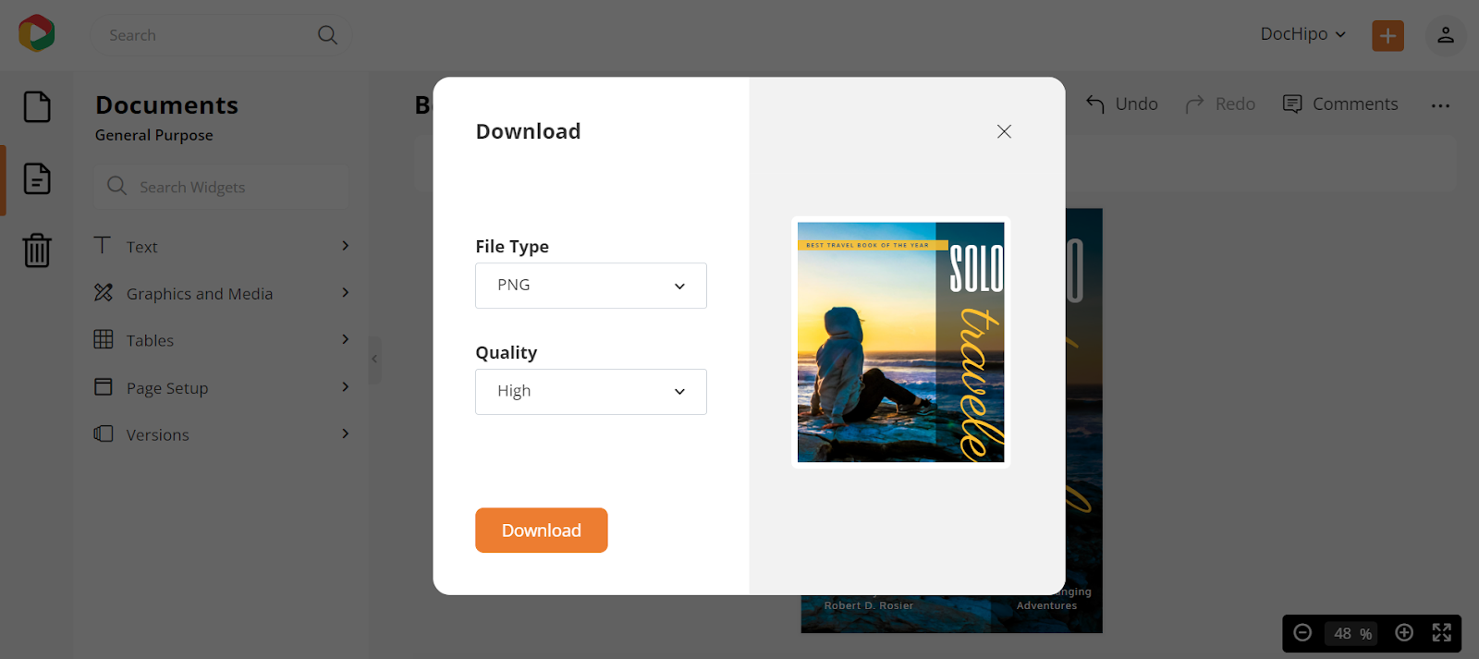Expand the Text row chevron

[345, 245]
